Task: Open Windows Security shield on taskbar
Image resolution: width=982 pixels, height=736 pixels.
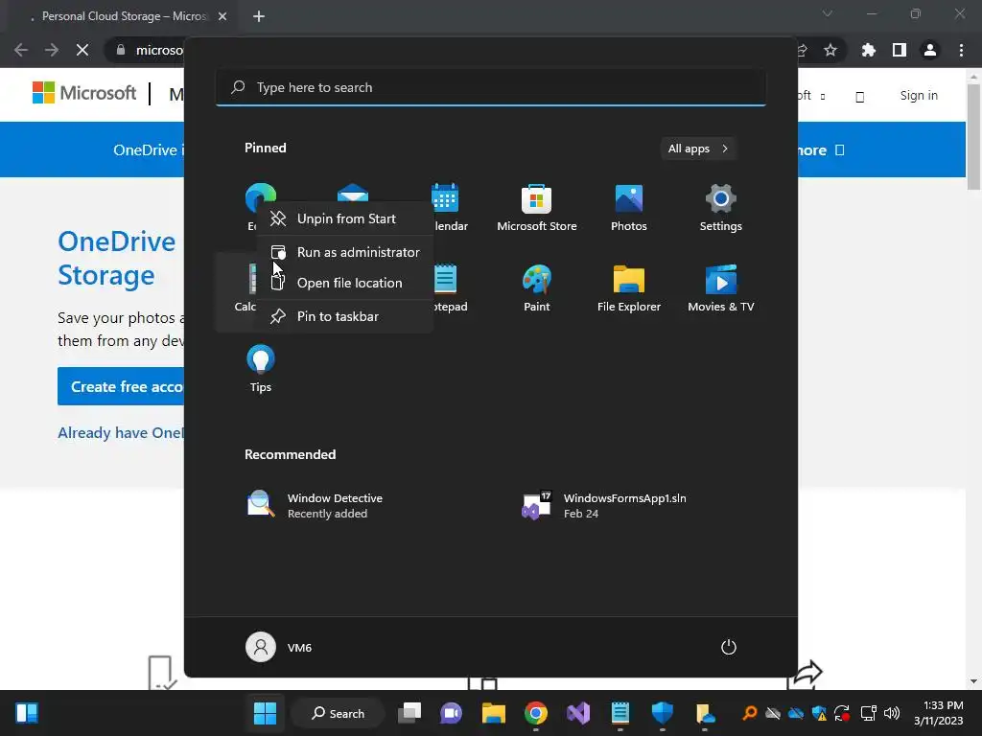Action: (662, 713)
